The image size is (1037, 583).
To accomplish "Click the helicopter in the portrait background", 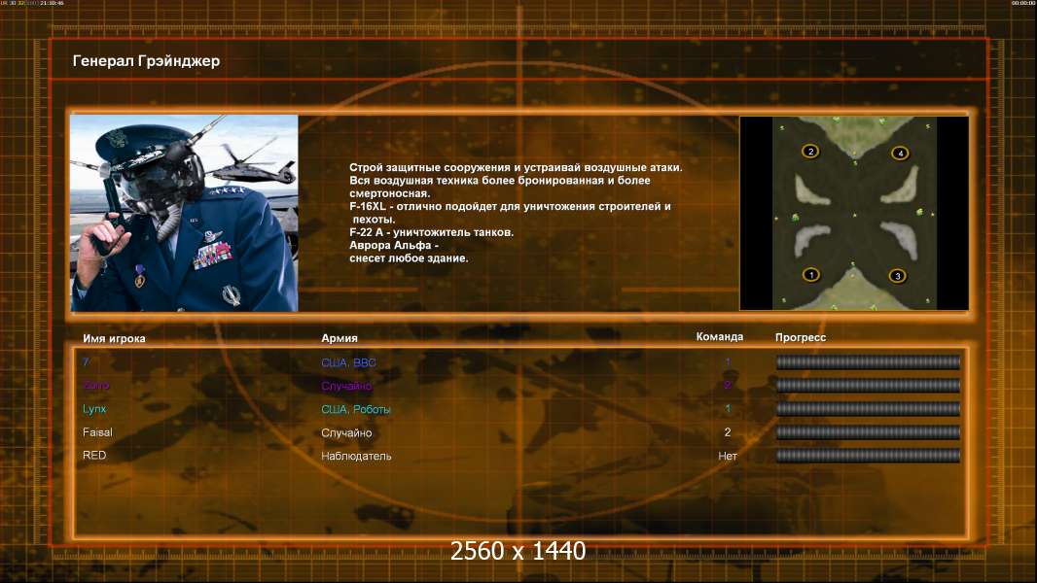I will coord(255,165).
